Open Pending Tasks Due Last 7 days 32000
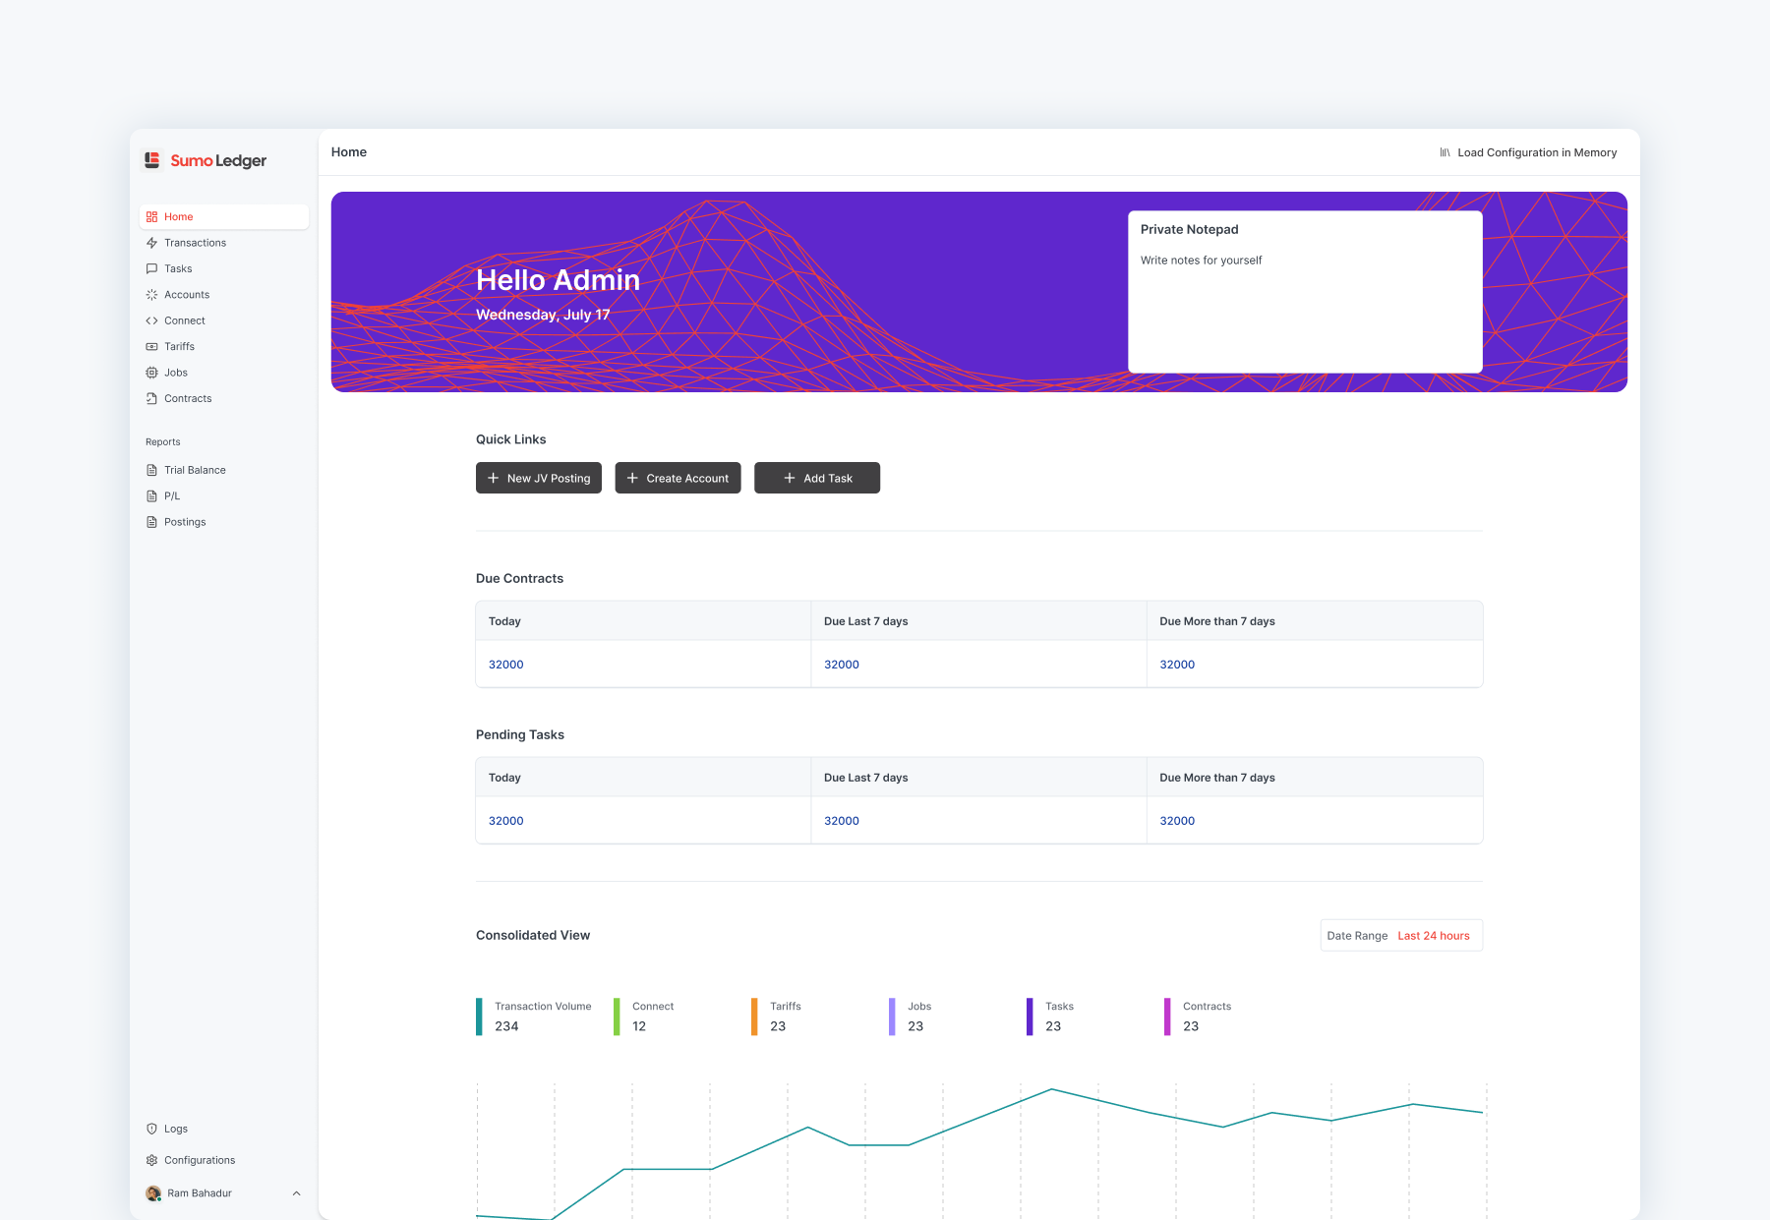 coord(842,821)
